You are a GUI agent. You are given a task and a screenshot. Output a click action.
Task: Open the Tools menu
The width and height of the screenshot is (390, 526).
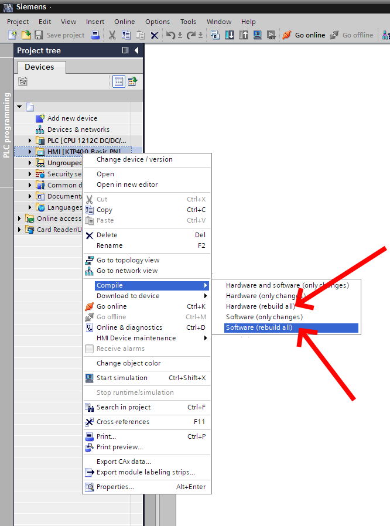pos(188,22)
